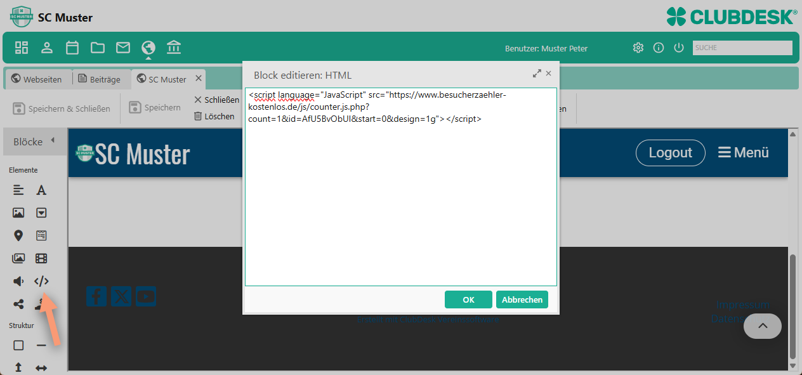Collapse the Blöcke panel arrow

(x=53, y=140)
